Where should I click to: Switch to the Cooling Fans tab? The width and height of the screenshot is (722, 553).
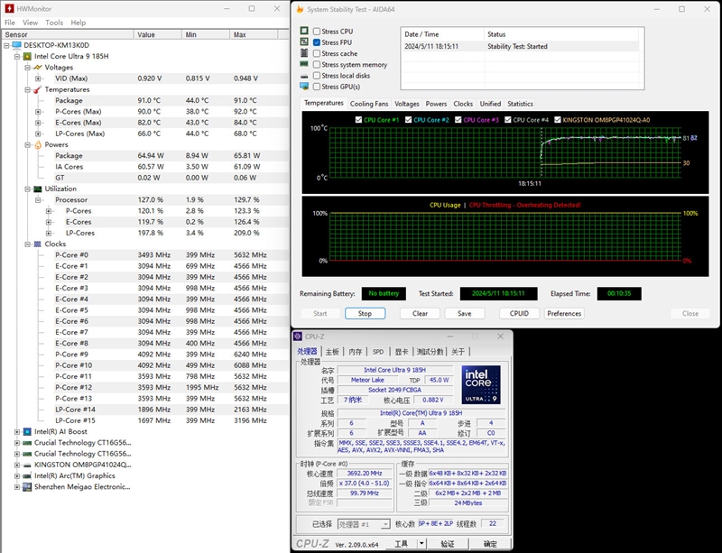[369, 104]
